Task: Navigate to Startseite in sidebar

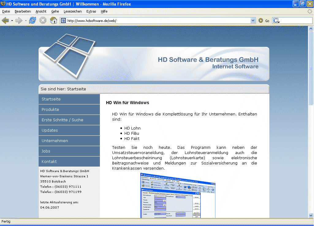Action: [x=69, y=99]
